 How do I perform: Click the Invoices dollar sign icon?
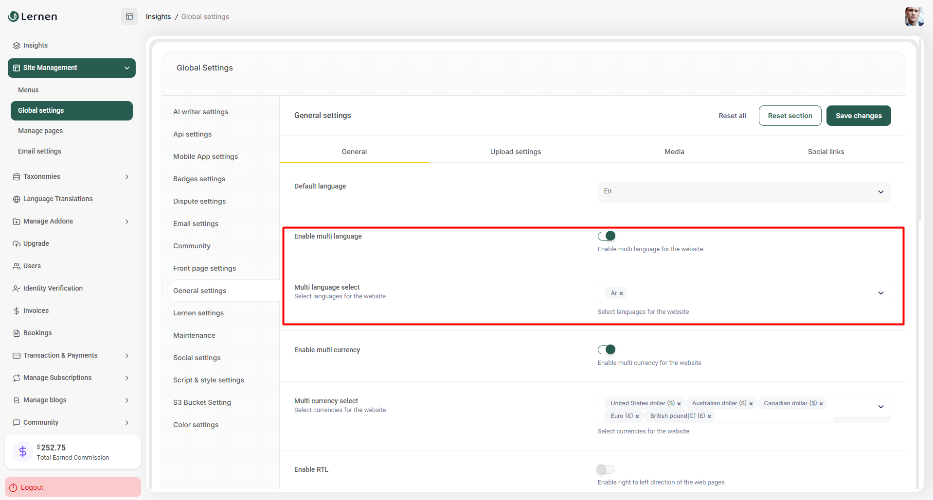tap(17, 311)
